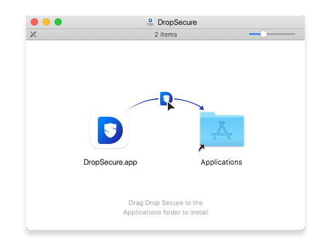This screenshot has height=250, width=331.
Task: Click the 'Applications folder to install' text line
Action: click(x=165, y=212)
